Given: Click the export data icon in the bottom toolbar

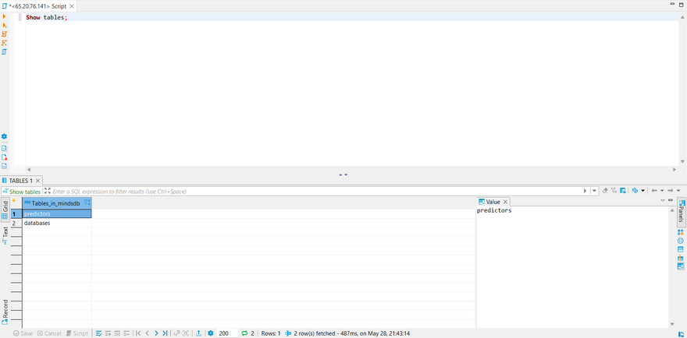Looking at the screenshot, I should [198, 333].
